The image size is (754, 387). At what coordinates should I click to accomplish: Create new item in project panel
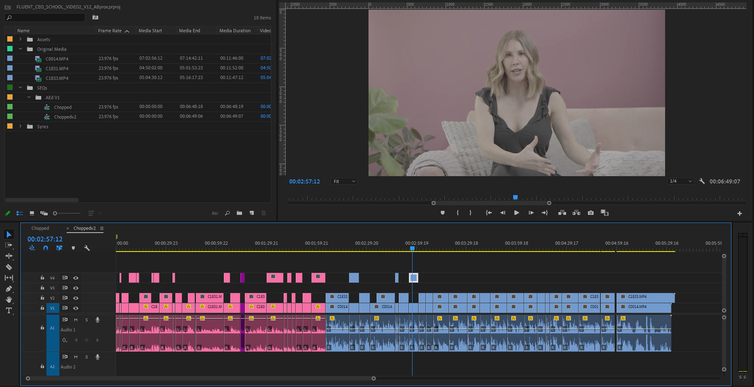click(252, 213)
